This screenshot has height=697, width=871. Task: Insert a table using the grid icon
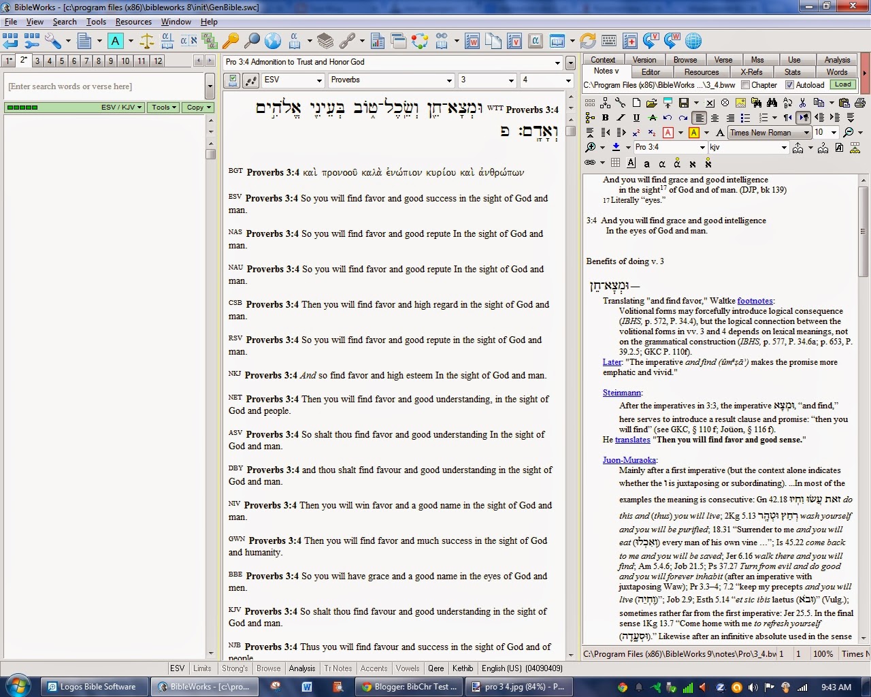click(x=615, y=163)
